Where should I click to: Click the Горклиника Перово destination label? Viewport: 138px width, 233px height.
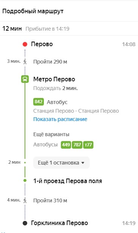point(59,223)
